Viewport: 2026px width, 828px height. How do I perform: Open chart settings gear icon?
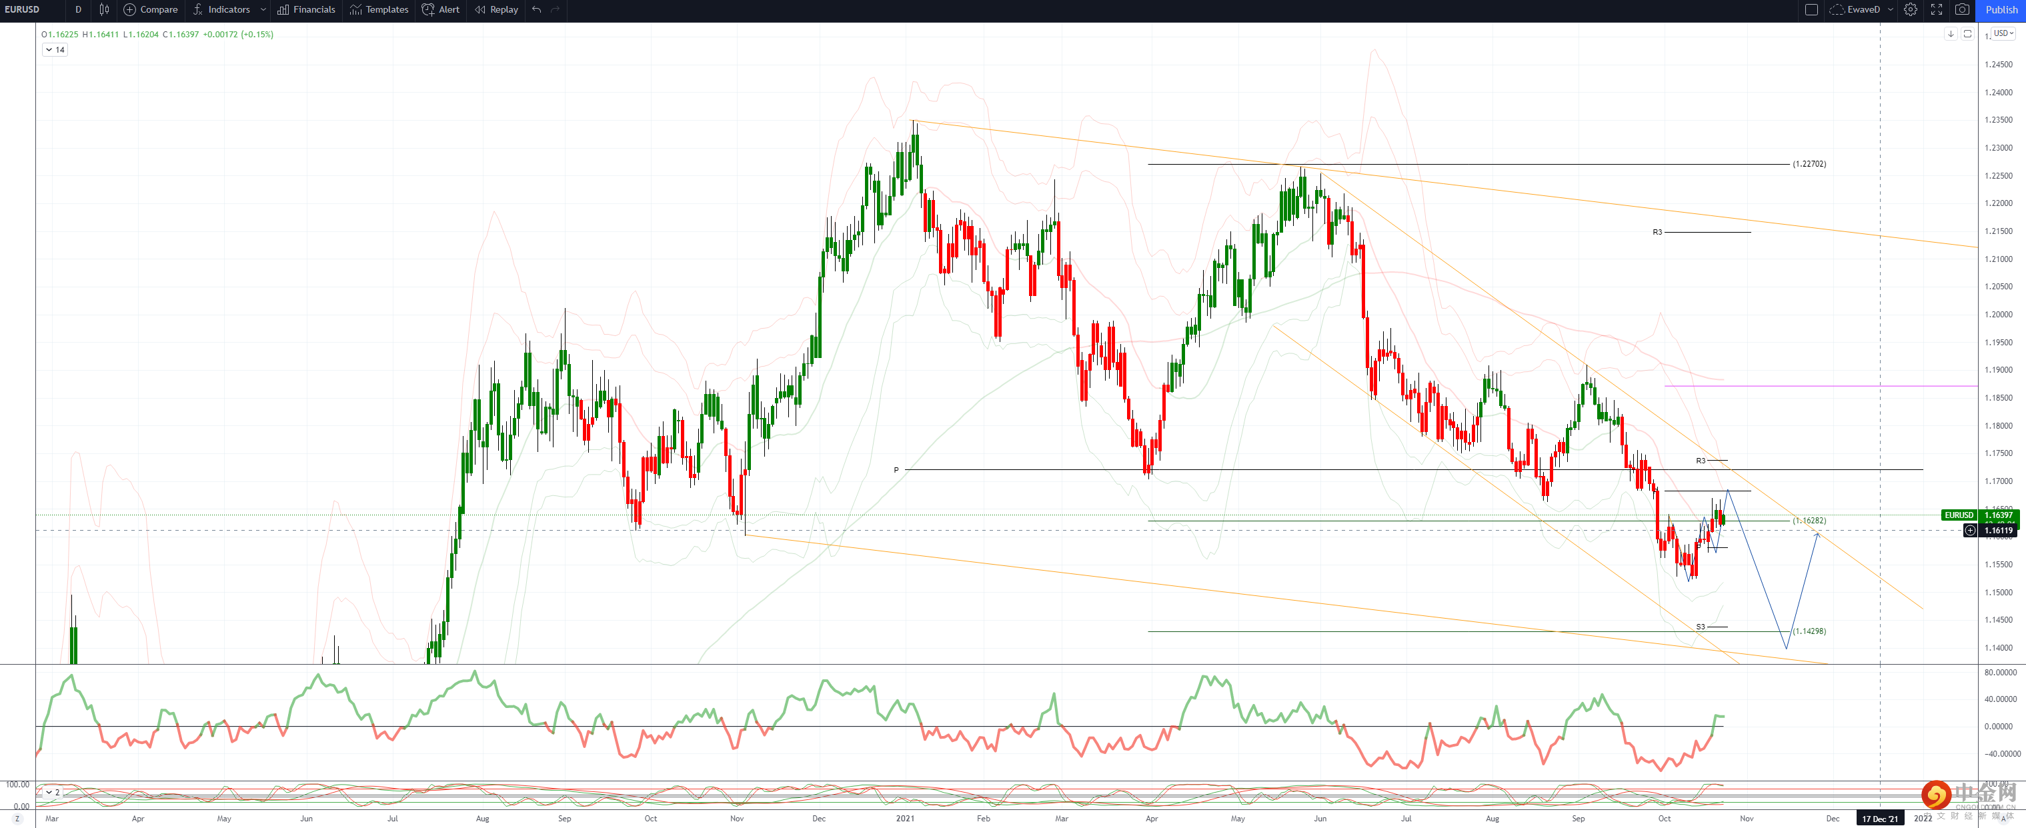[1911, 9]
